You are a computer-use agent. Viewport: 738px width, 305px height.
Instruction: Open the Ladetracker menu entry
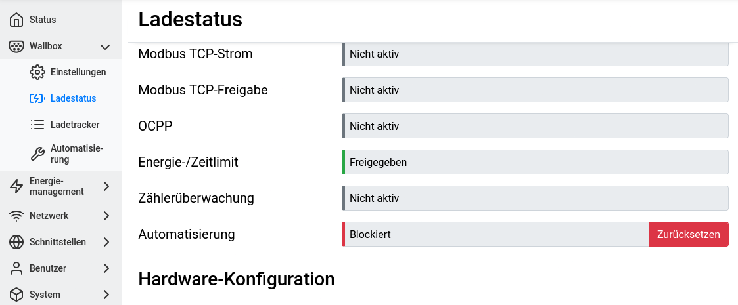click(75, 125)
